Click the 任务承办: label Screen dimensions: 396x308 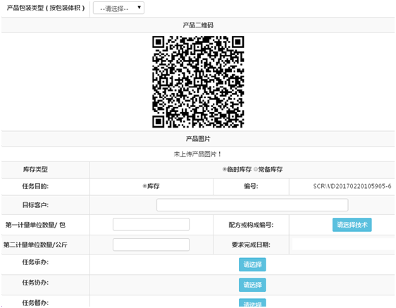tap(35, 262)
